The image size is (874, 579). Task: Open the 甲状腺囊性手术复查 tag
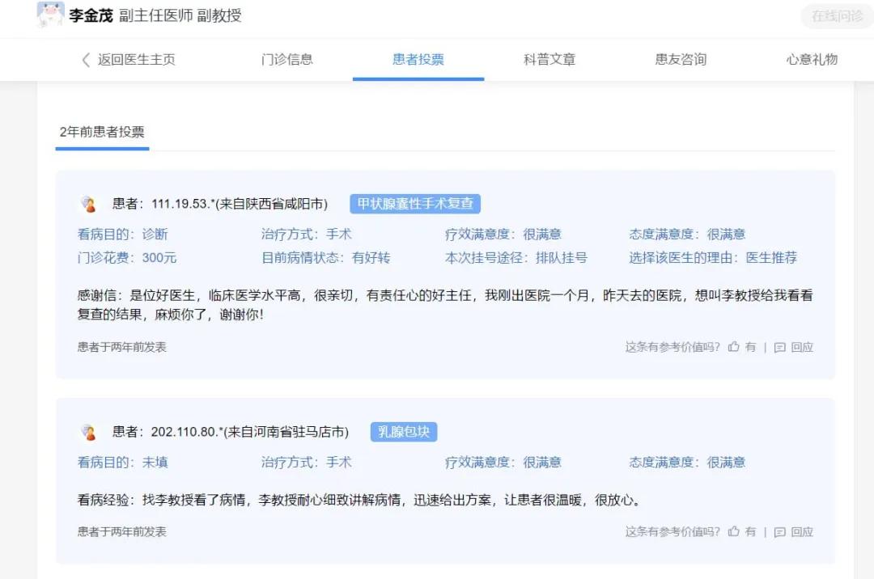[415, 204]
